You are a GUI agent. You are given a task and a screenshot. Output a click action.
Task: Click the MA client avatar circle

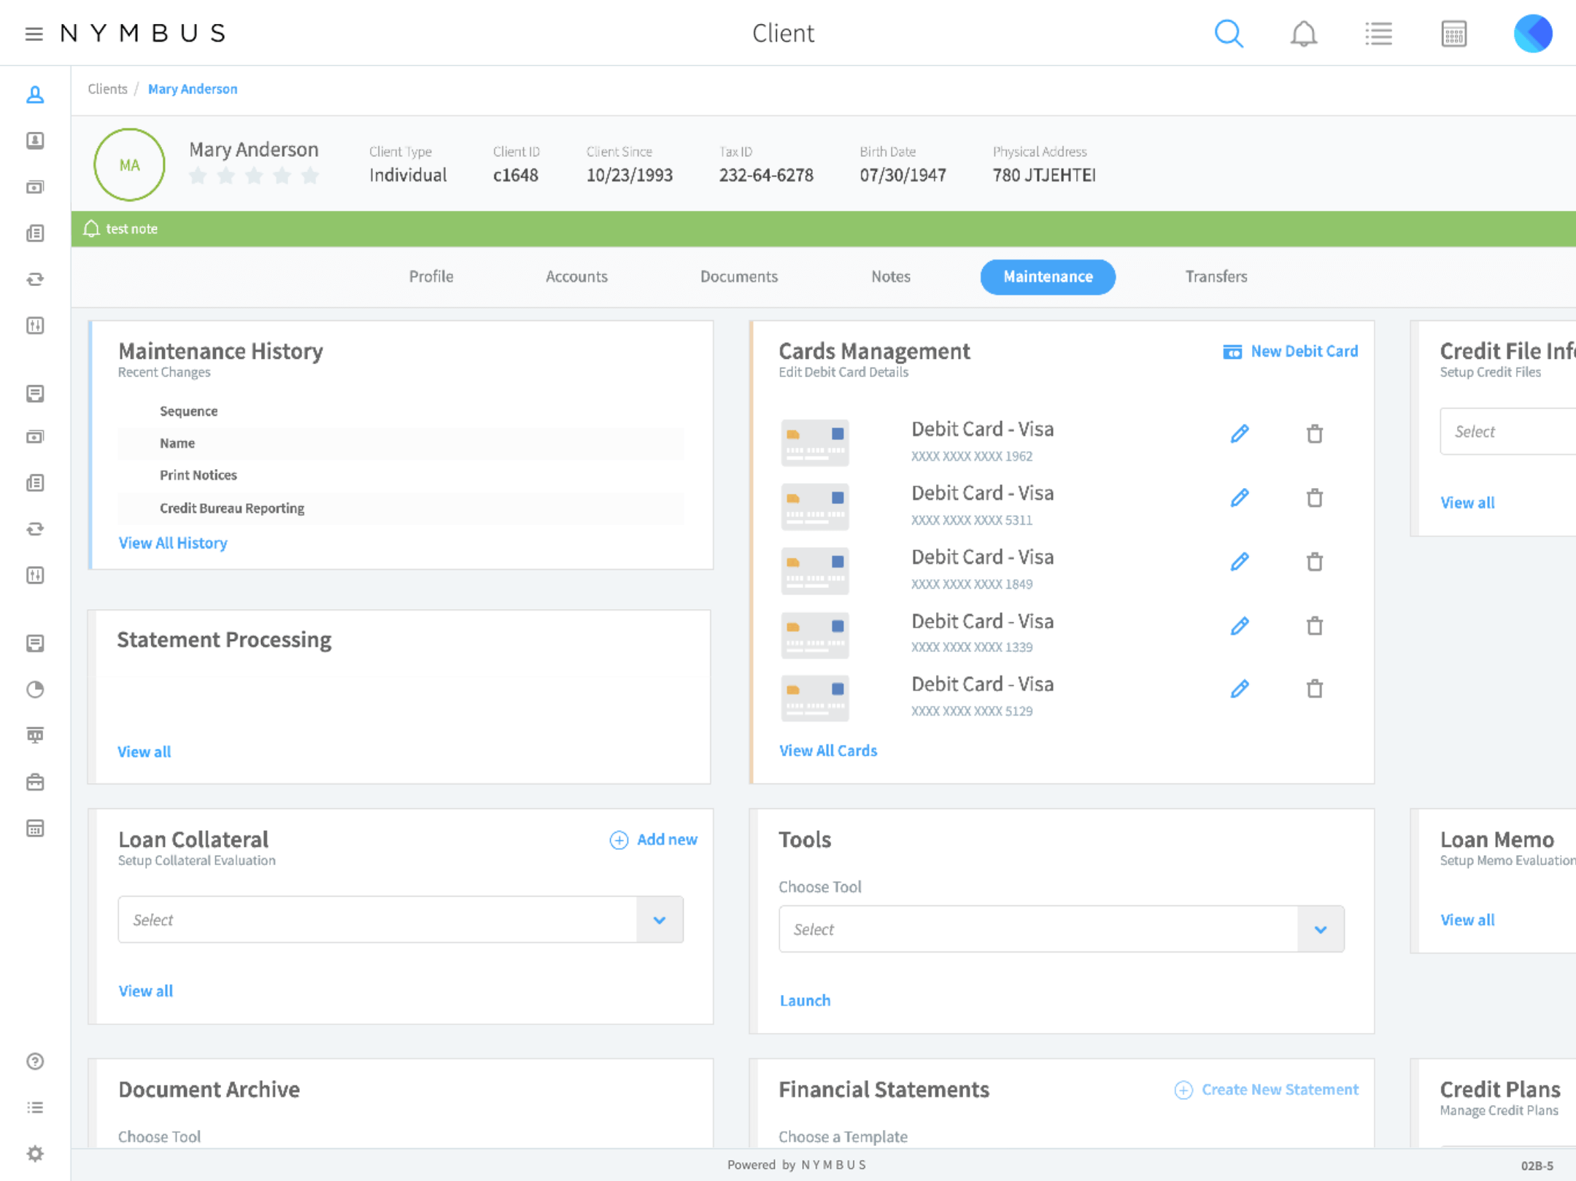[129, 165]
